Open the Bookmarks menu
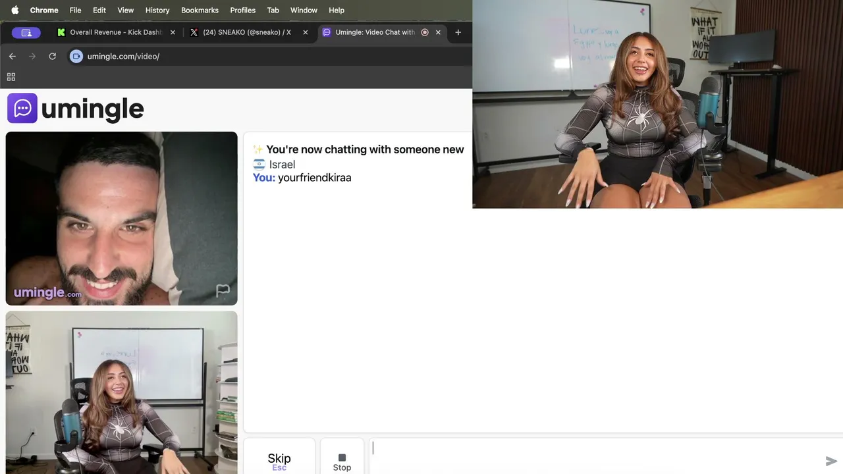This screenshot has width=843, height=474. [x=200, y=10]
